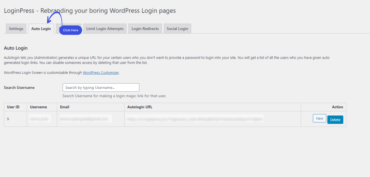Screen dimensions: 370x177
Task: Open the Limit Login Attempts tab
Action: click(105, 29)
